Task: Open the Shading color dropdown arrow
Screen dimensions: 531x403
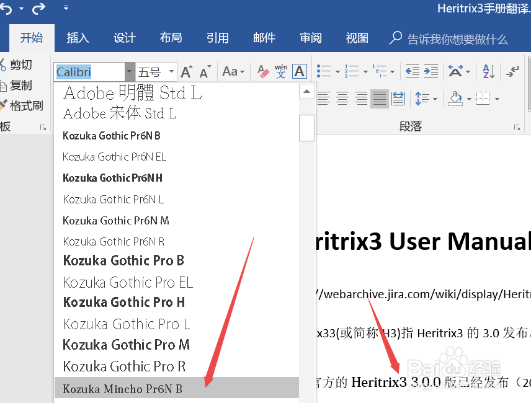Action: 469,99
